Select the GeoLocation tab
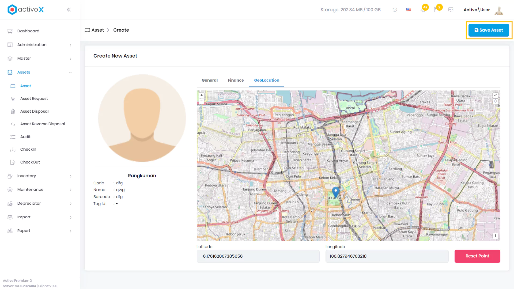This screenshot has width=514, height=289. [x=267, y=80]
